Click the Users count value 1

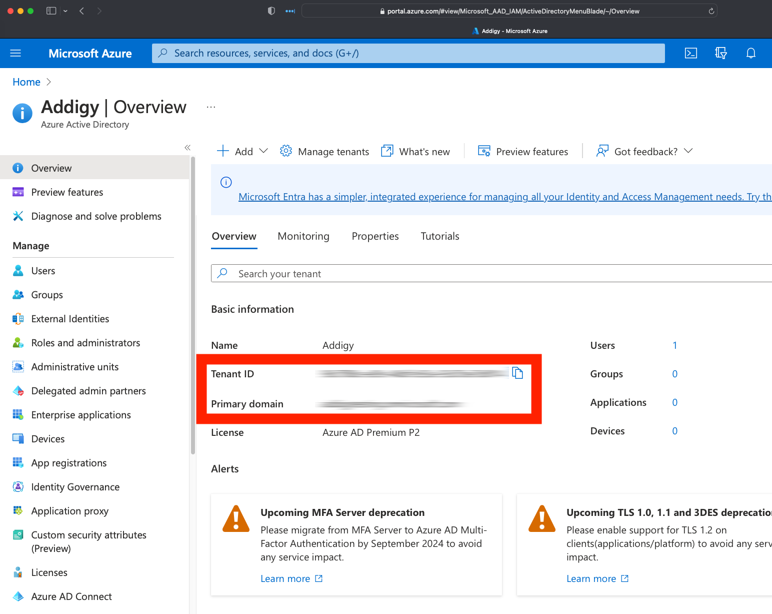point(674,345)
